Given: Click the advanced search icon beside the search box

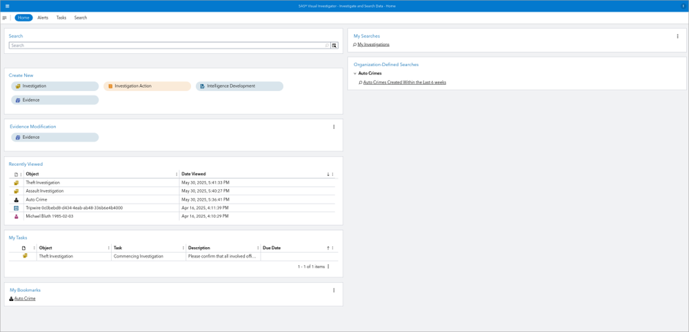Looking at the screenshot, I should pos(334,46).
